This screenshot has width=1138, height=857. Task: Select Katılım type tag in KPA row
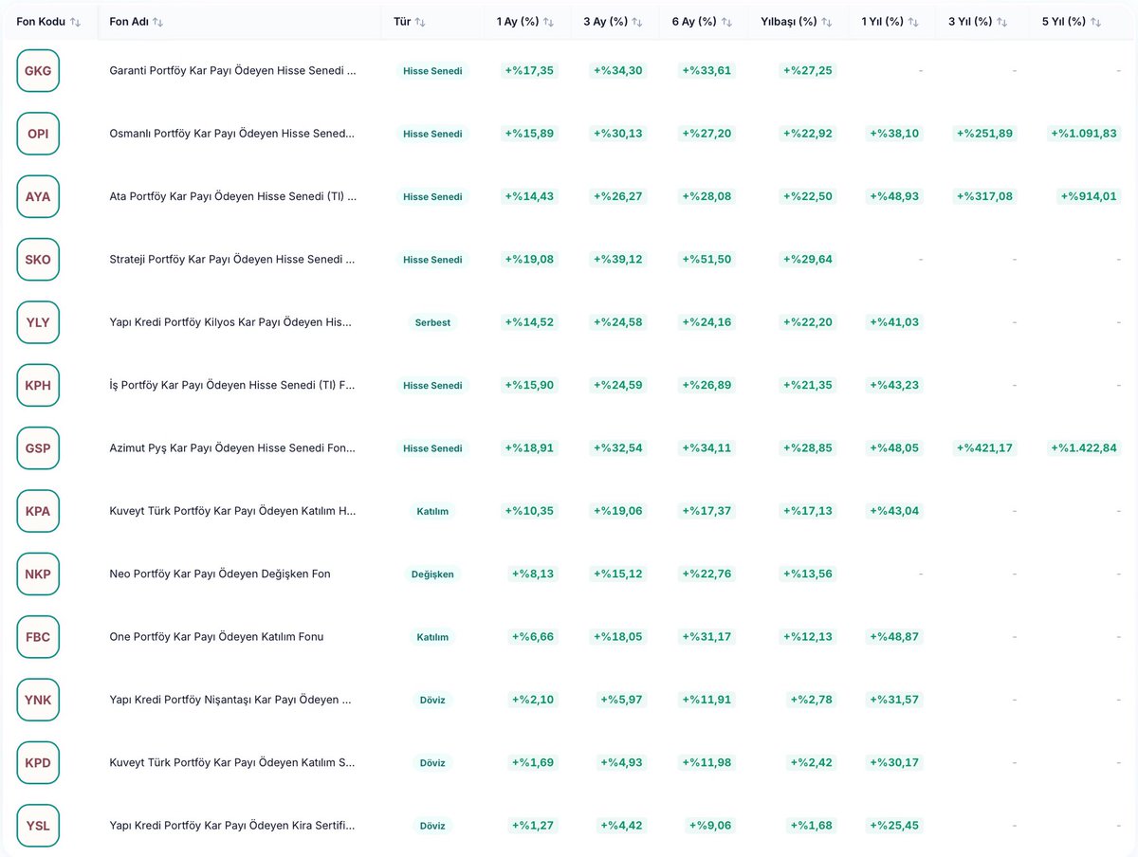click(x=432, y=511)
